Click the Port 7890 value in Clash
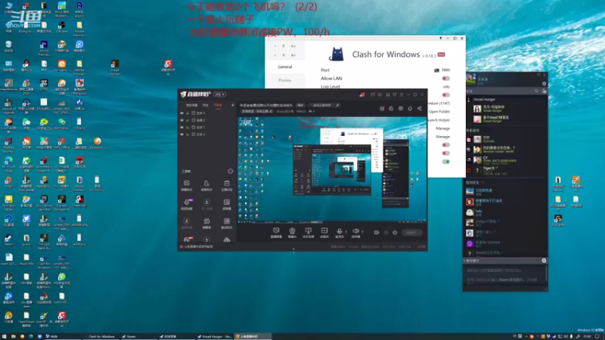Screen dimensions: 605x340 pyautogui.click(x=445, y=70)
